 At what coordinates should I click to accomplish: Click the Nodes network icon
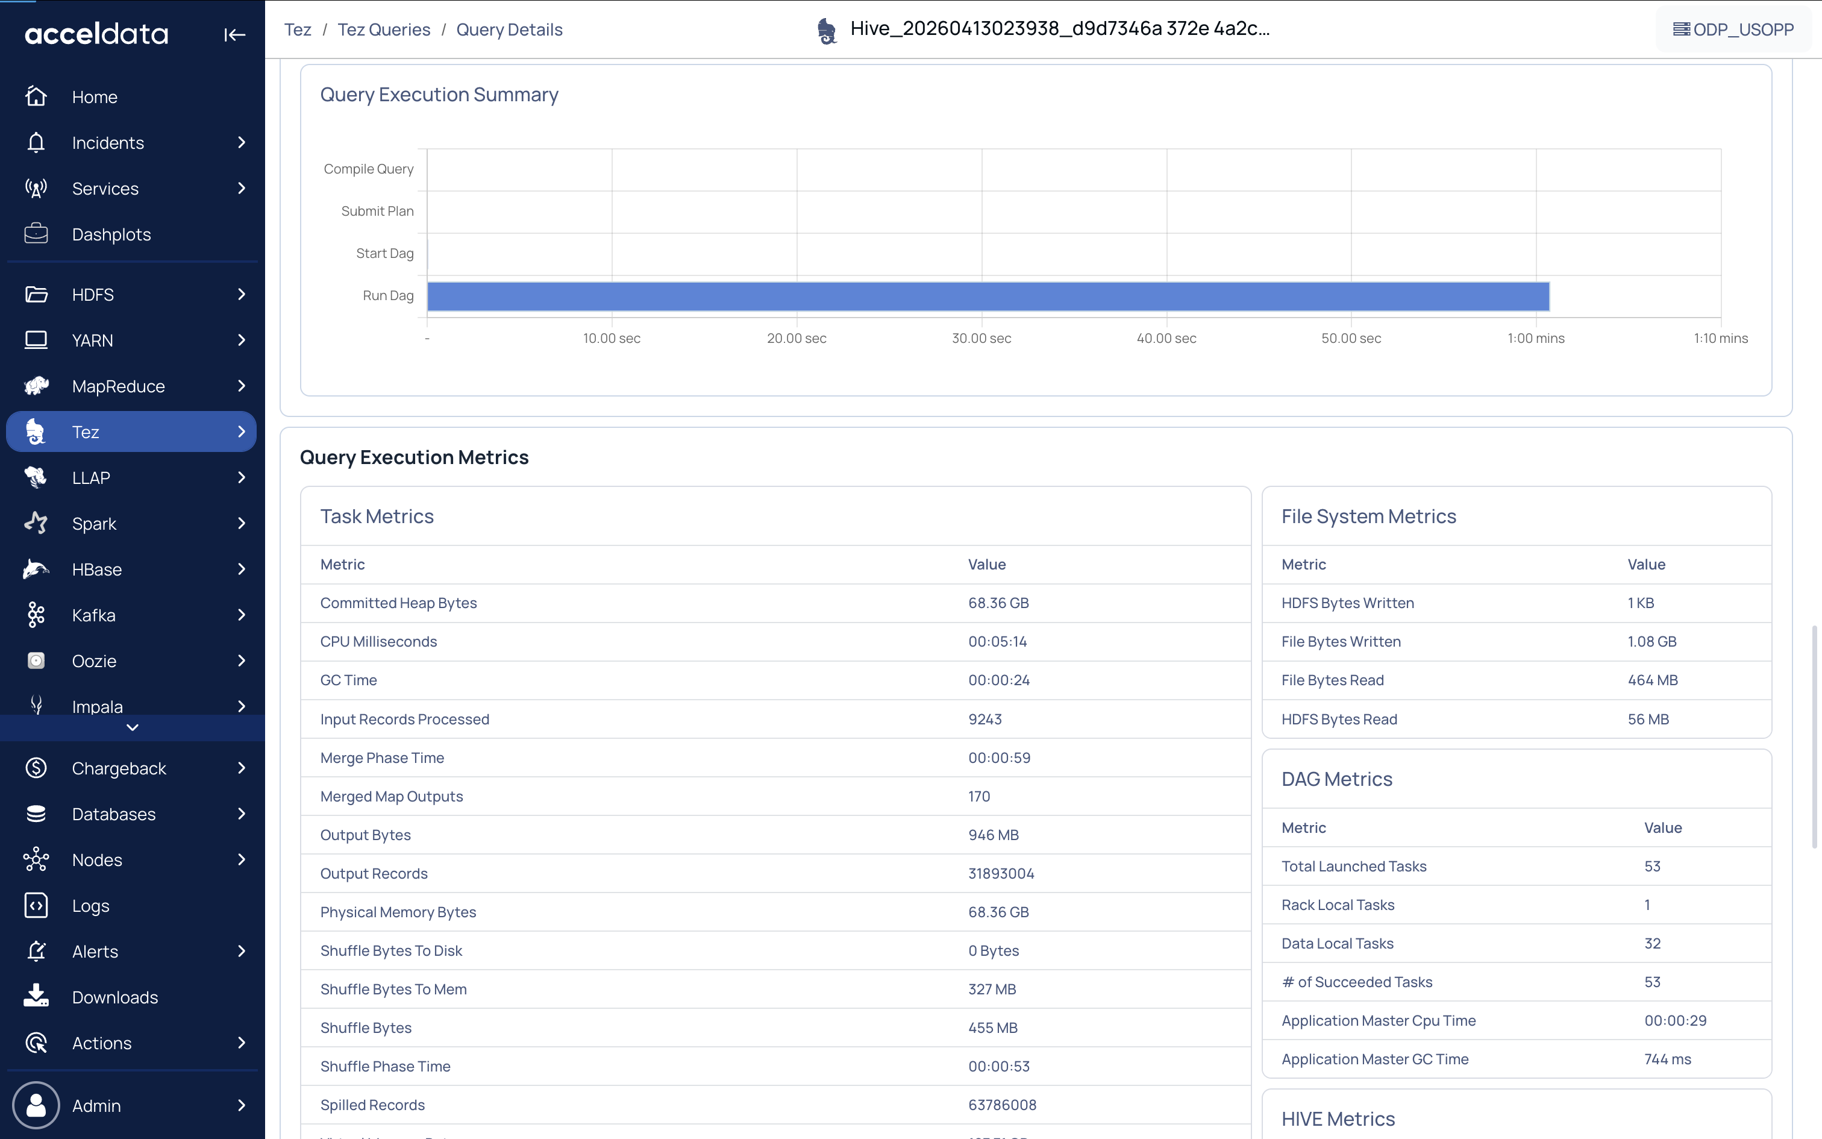36,859
